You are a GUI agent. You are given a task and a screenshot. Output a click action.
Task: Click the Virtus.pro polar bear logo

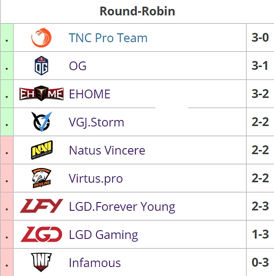tap(41, 178)
